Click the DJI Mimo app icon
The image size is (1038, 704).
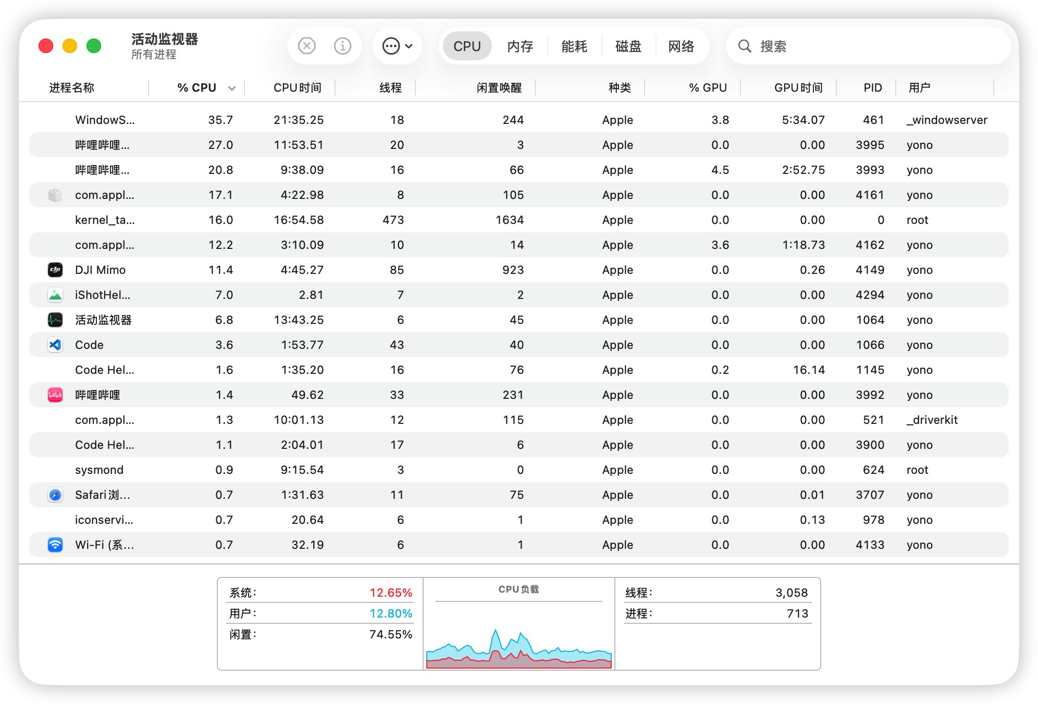55,270
